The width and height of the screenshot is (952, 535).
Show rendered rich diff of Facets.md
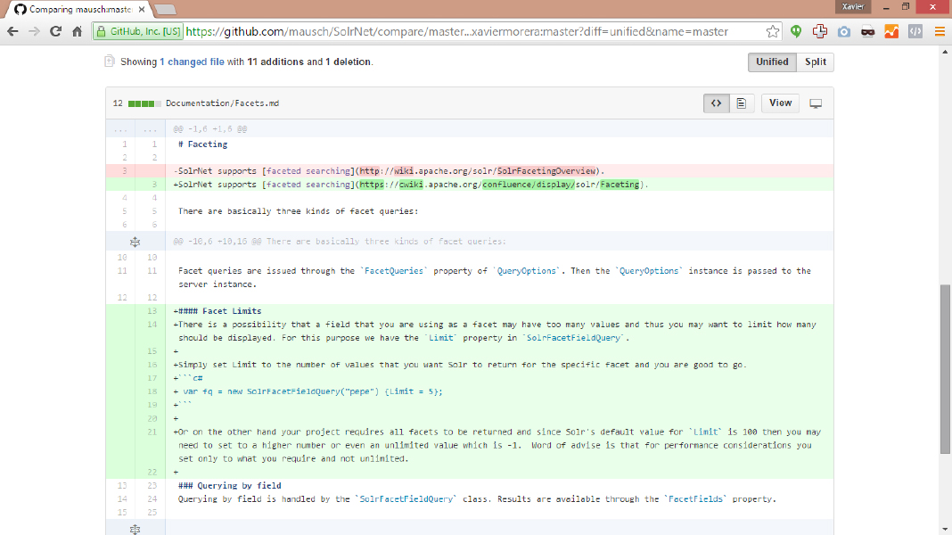(741, 103)
